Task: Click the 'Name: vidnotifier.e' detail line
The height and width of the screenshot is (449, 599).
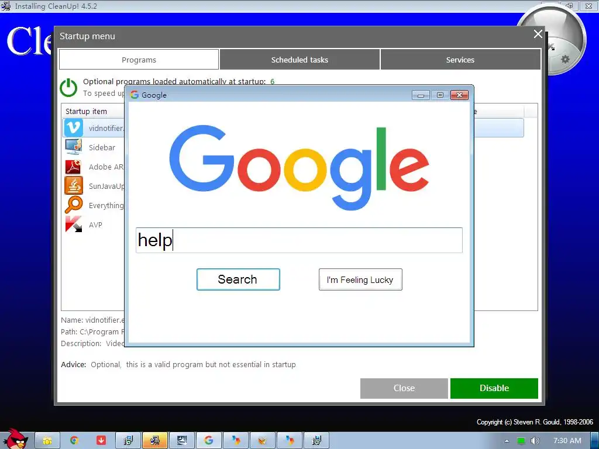Action: (93, 320)
